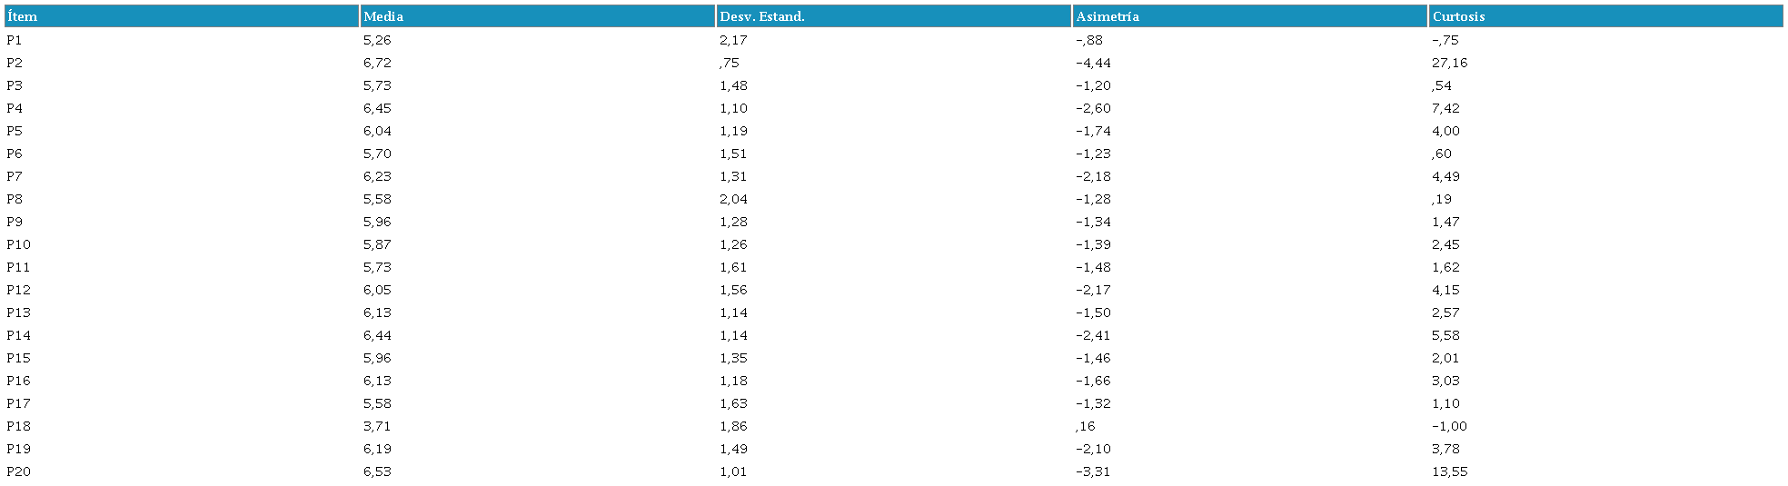Select the Curtosis column header
The width and height of the screenshot is (1788, 486).
1458,16
